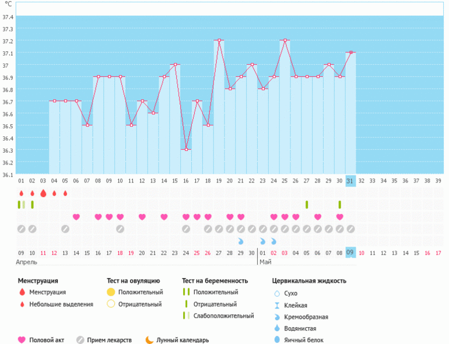Click the 36.3 temperature point on cycle day 16
The width and height of the screenshot is (449, 344).
coord(186,149)
